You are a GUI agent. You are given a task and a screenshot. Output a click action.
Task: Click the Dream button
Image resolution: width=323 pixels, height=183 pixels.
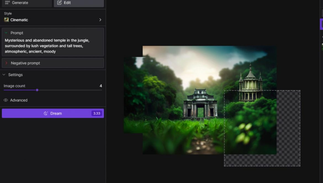[53, 113]
